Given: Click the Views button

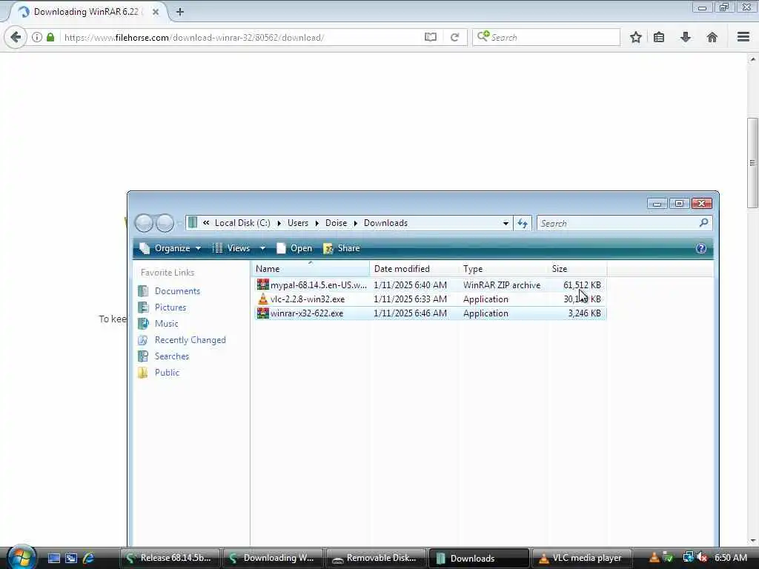Looking at the screenshot, I should pos(232,248).
